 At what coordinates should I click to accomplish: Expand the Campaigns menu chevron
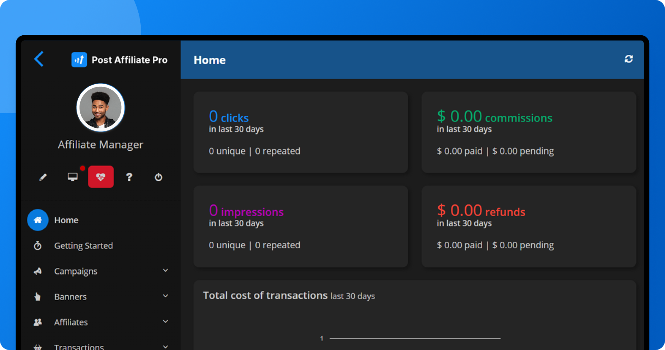click(x=165, y=271)
